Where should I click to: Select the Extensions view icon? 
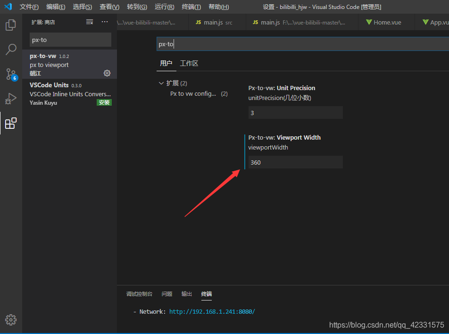click(x=10, y=123)
